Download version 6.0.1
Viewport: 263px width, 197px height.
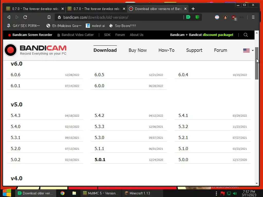[15, 86]
